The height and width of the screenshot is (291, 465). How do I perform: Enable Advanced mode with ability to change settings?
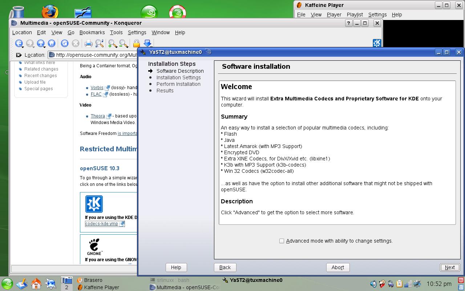coord(282,241)
